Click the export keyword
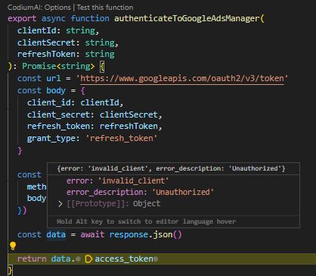Viewport: 316px width, 276px height. 22,19
